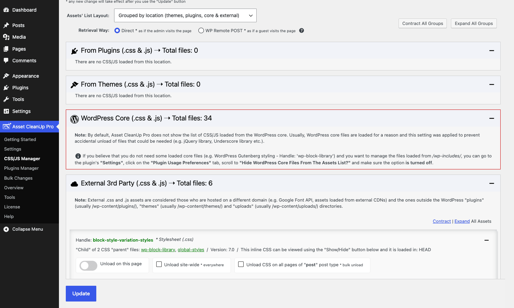Select the Direct retrieval way radio button
This screenshot has width=514, height=308.
point(117,30)
